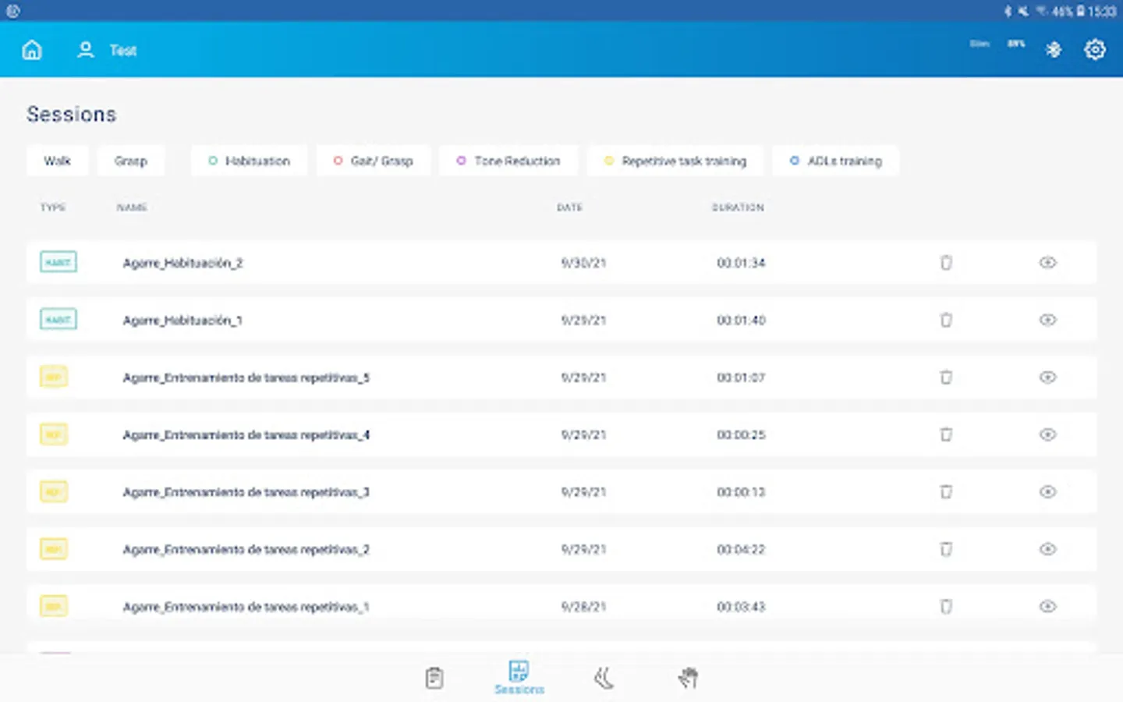1123x702 pixels.
Task: Open the home screen icon
Action: [x=32, y=50]
